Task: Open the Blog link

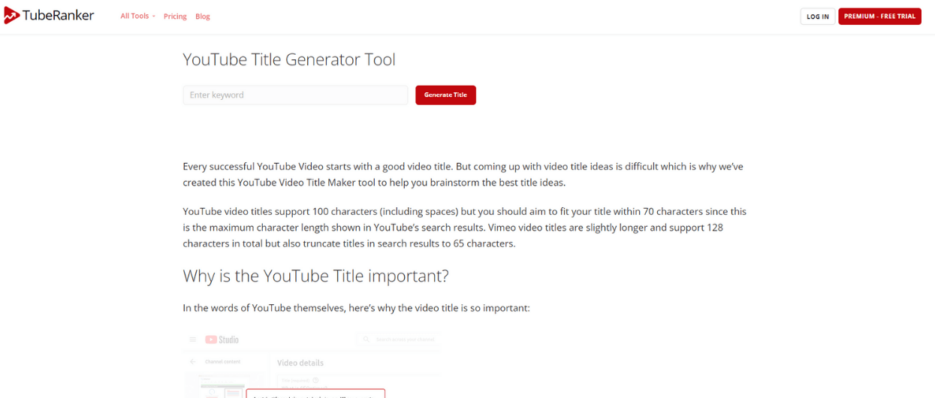Action: 203,17
